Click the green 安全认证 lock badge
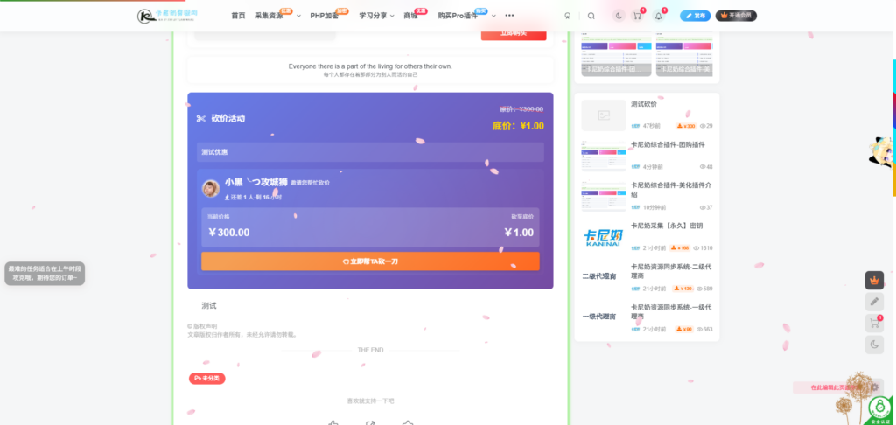Viewport: 896px width, 425px height. (880, 410)
